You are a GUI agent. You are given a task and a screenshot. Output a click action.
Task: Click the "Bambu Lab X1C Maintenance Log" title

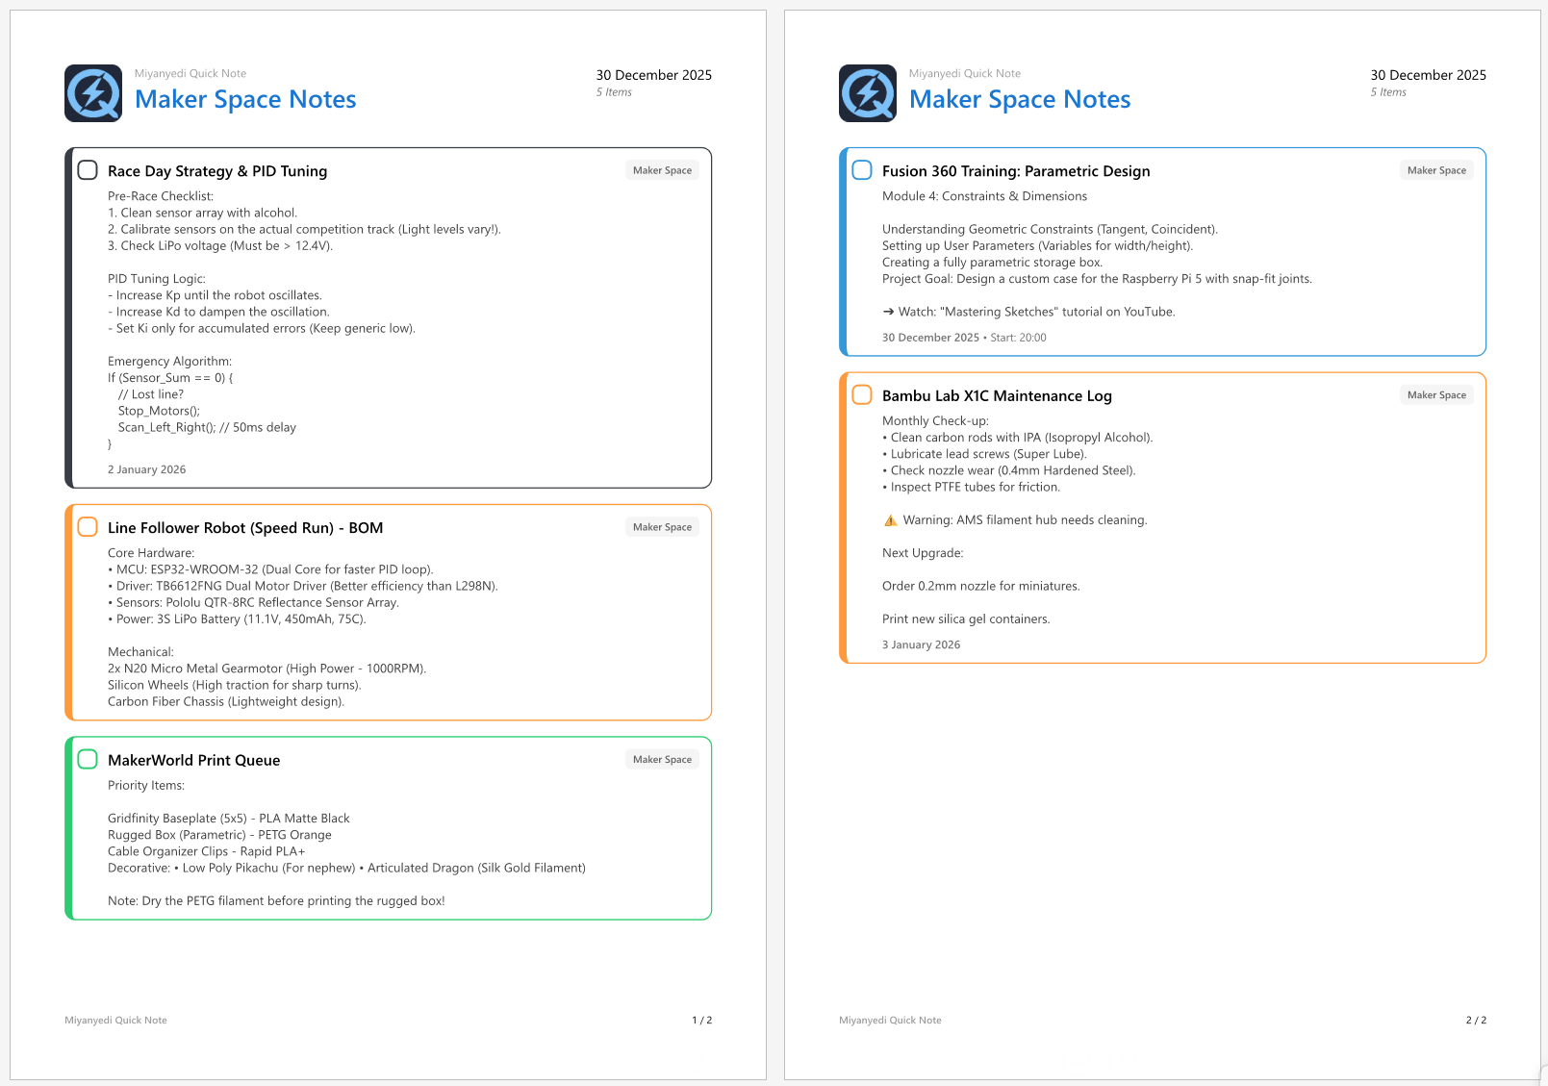coord(997,396)
